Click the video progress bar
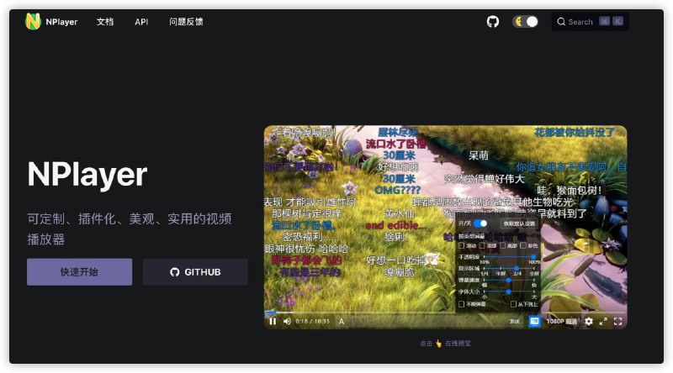 [x=445, y=313]
